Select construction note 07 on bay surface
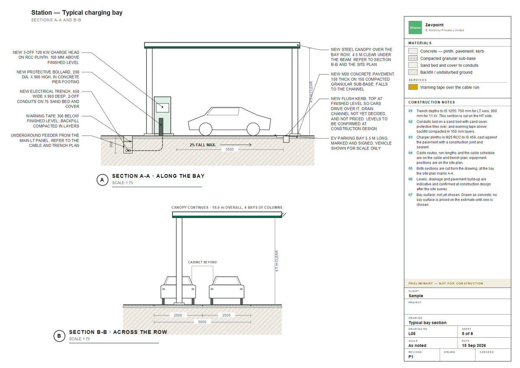Screen dimensions: 520x368 pos(453,199)
